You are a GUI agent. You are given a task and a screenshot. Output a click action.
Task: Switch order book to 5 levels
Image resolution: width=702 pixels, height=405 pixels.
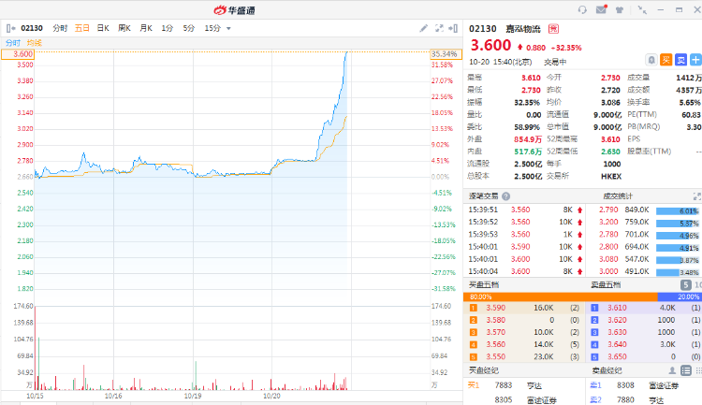pyautogui.click(x=685, y=284)
